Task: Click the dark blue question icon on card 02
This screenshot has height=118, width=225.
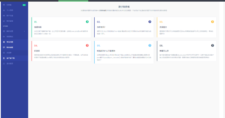Action: click(150, 22)
